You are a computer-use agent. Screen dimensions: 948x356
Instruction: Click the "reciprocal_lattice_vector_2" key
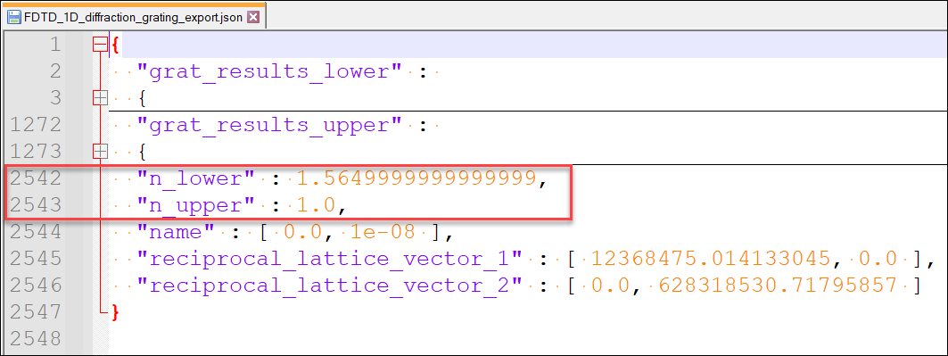coord(329,285)
